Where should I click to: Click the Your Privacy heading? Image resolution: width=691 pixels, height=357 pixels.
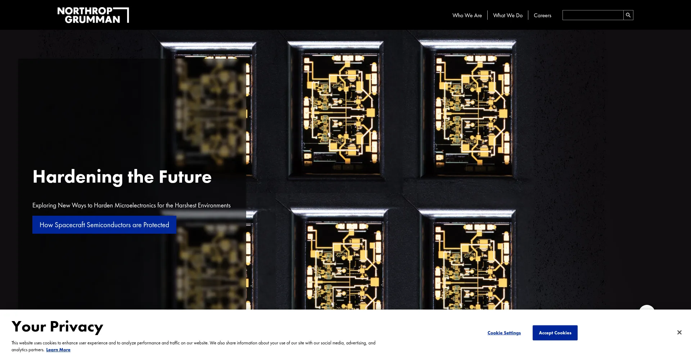(x=58, y=326)
